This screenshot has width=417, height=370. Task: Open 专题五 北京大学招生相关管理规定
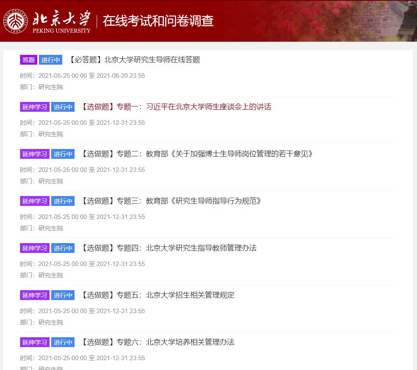coord(158,295)
